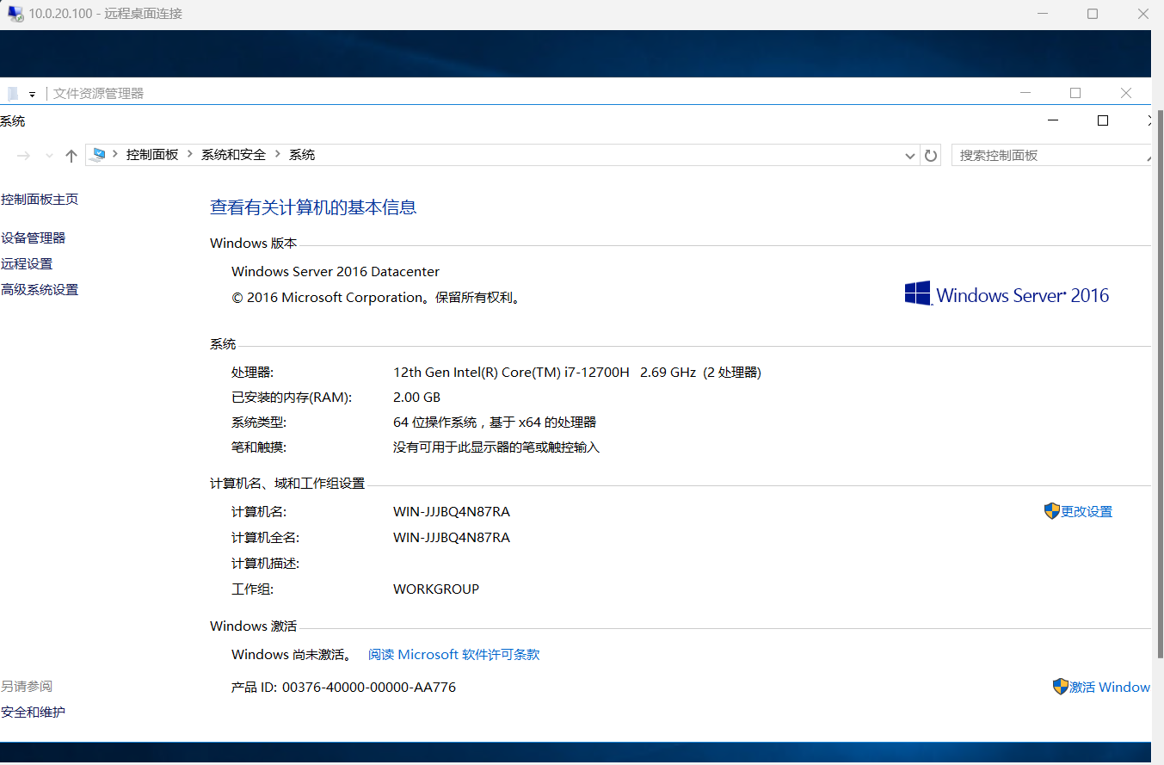
Task: Open 设备管理器 from the left sidebar
Action: click(x=34, y=238)
